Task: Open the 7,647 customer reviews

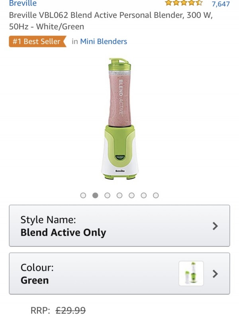Action: pos(220,4)
